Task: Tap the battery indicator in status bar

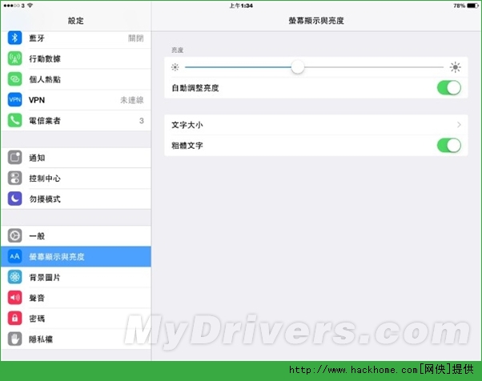Action: pos(472,6)
